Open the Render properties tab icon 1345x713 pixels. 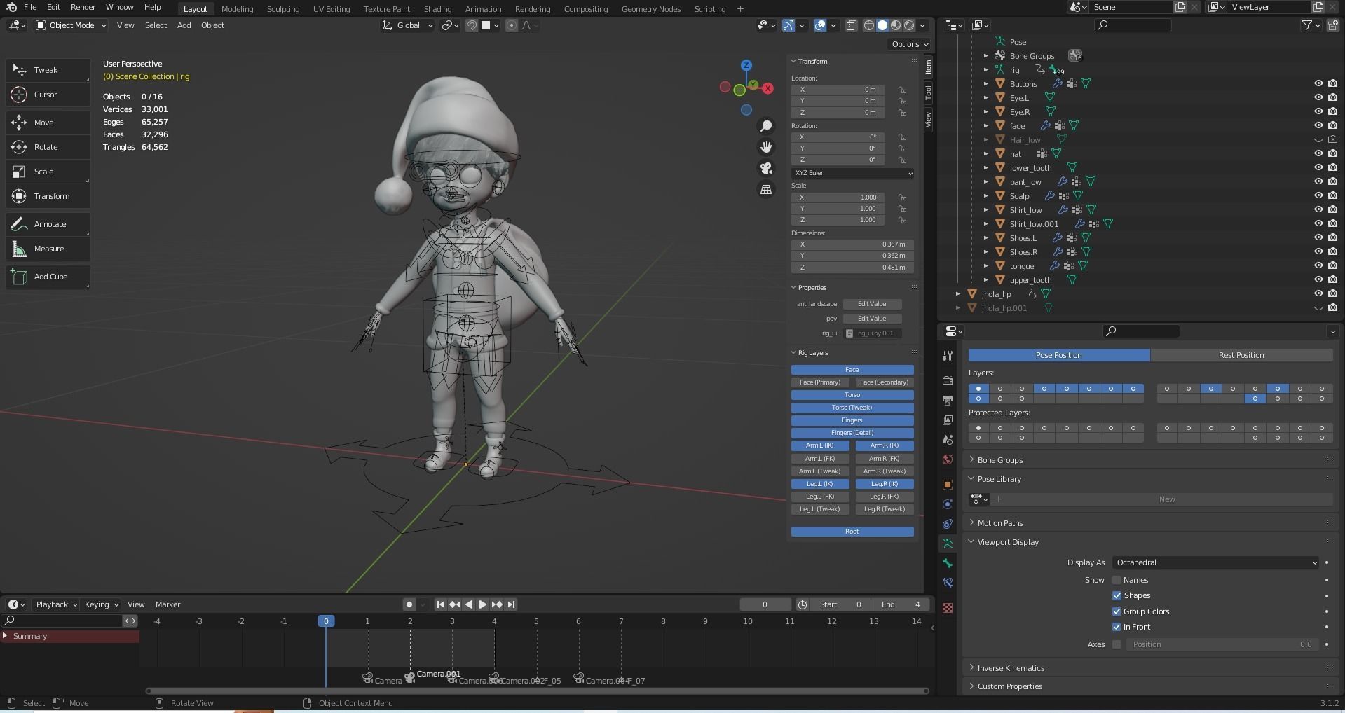pyautogui.click(x=948, y=380)
